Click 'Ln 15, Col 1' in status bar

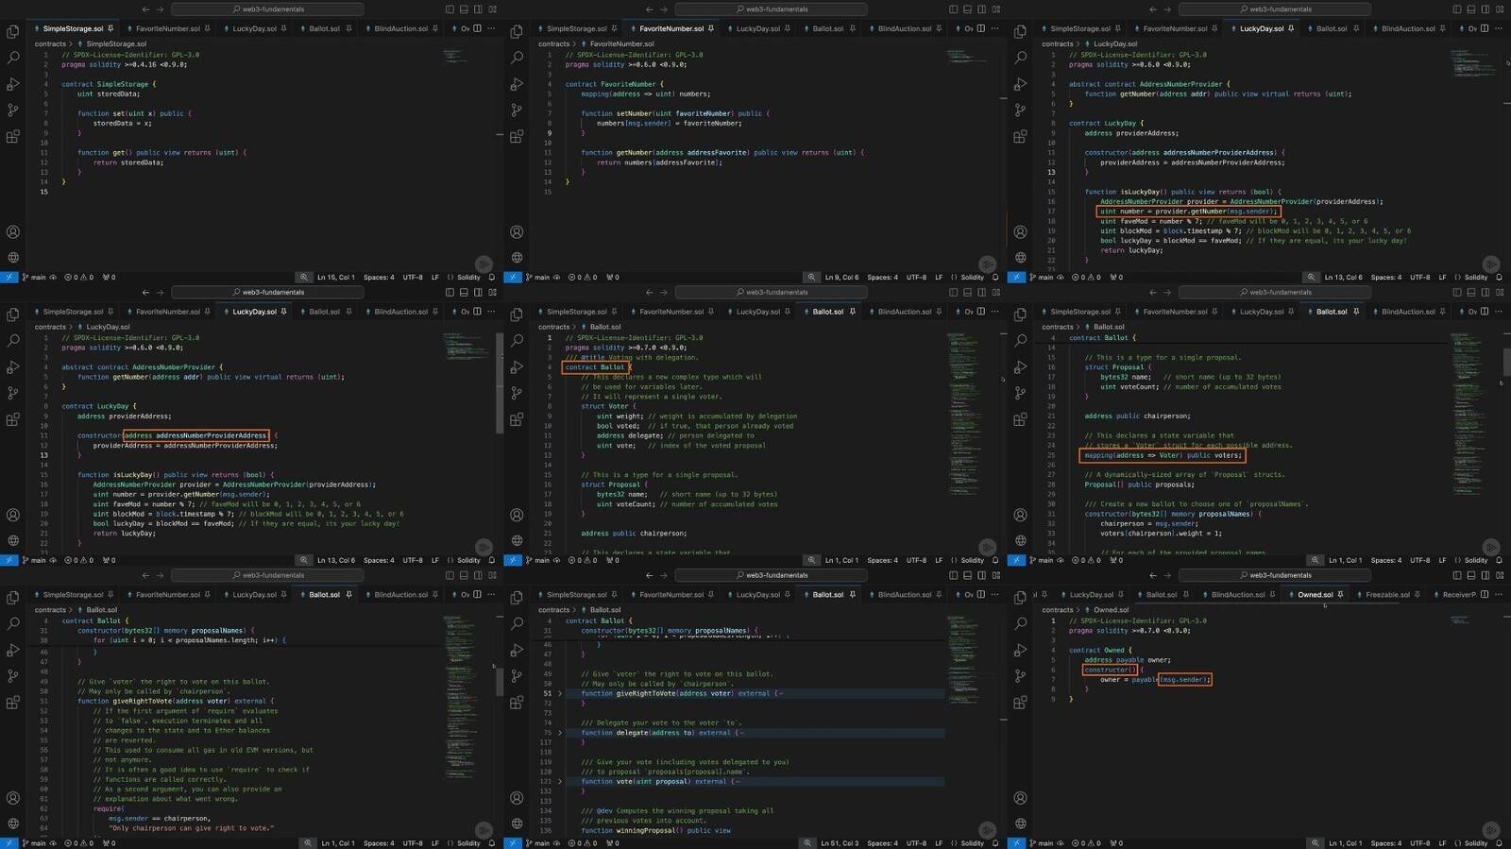click(335, 278)
